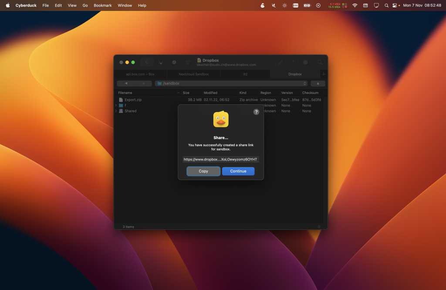Click the 5ec7...bfea version cell

click(x=290, y=100)
